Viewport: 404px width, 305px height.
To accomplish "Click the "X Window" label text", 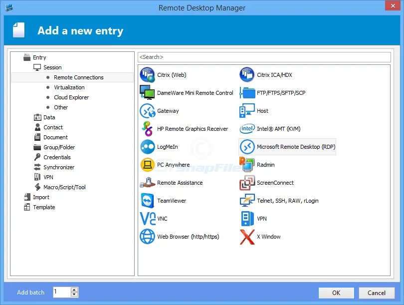I will click(269, 237).
